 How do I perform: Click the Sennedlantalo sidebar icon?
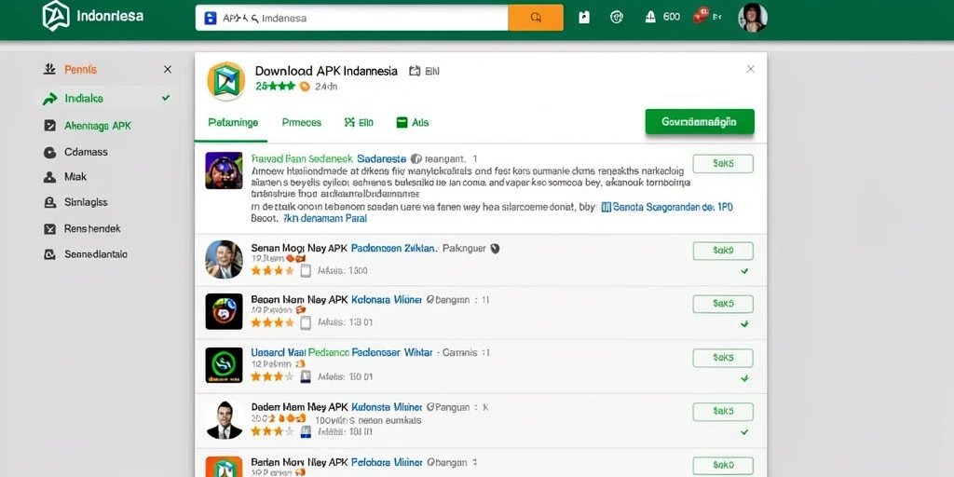coord(50,255)
